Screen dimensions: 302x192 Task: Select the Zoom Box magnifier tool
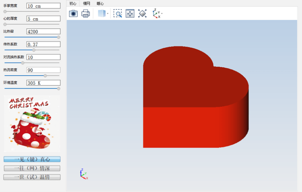tap(118, 14)
